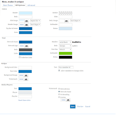Open the Side Image upload icon

tap(26, 21)
